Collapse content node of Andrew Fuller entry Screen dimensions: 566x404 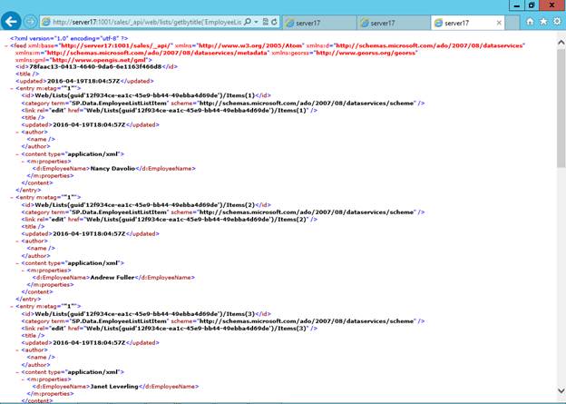[17, 263]
